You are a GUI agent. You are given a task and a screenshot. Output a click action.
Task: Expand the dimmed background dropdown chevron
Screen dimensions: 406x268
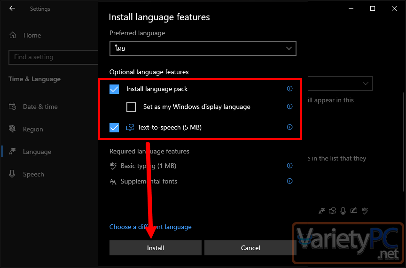pos(365,83)
